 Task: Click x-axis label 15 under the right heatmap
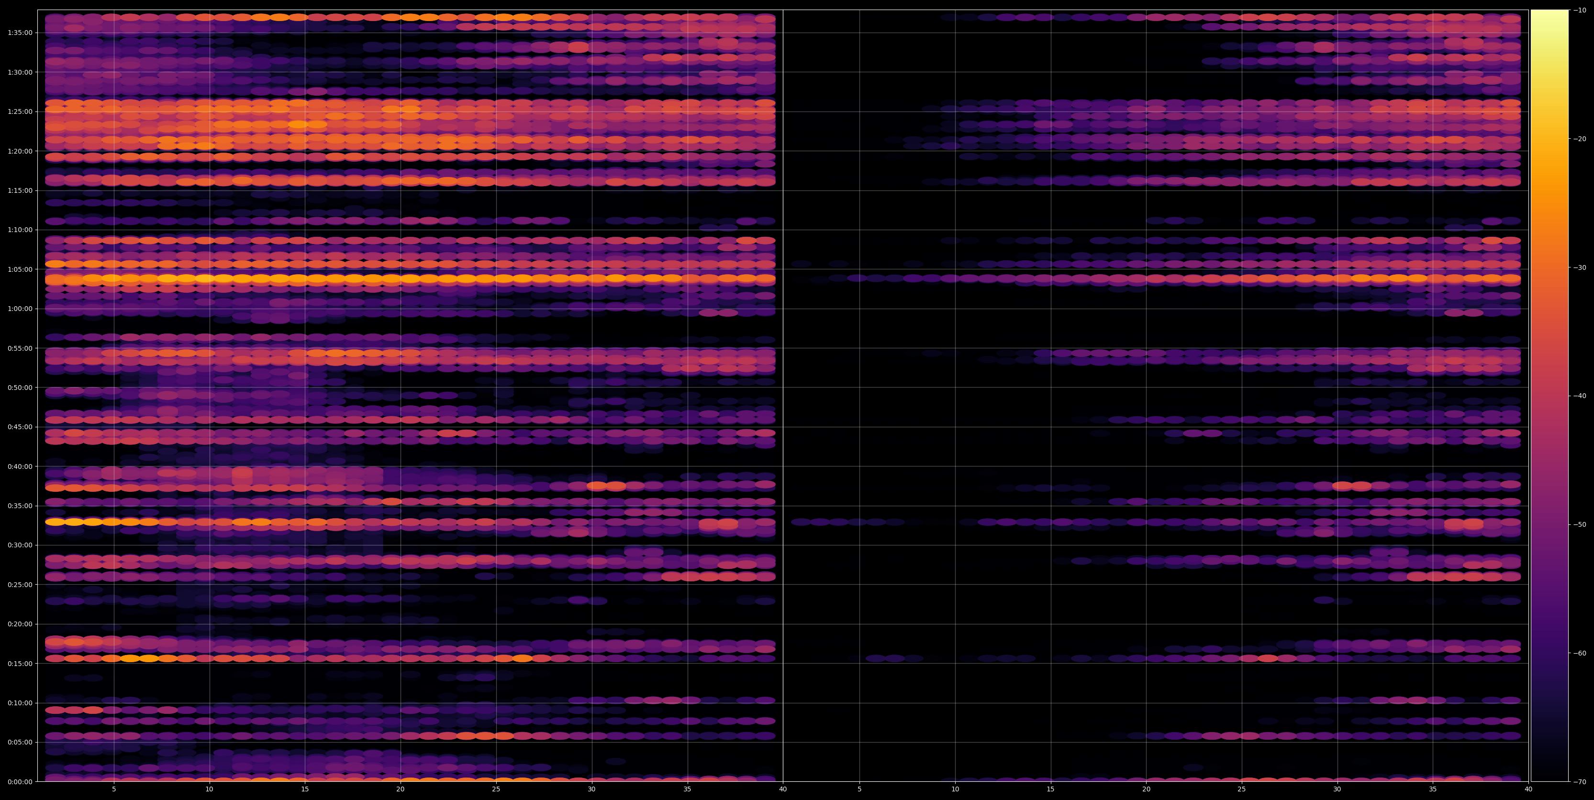(x=1051, y=789)
